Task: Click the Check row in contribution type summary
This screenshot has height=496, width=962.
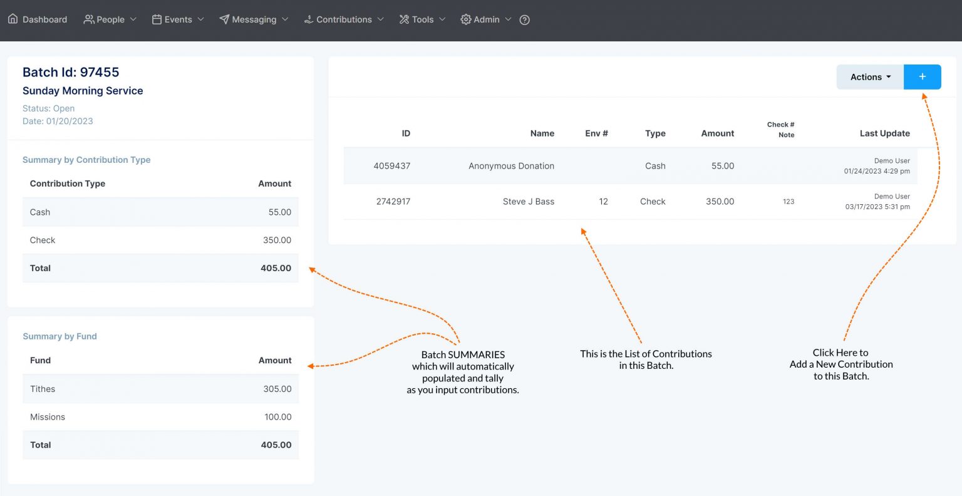Action: pos(160,240)
